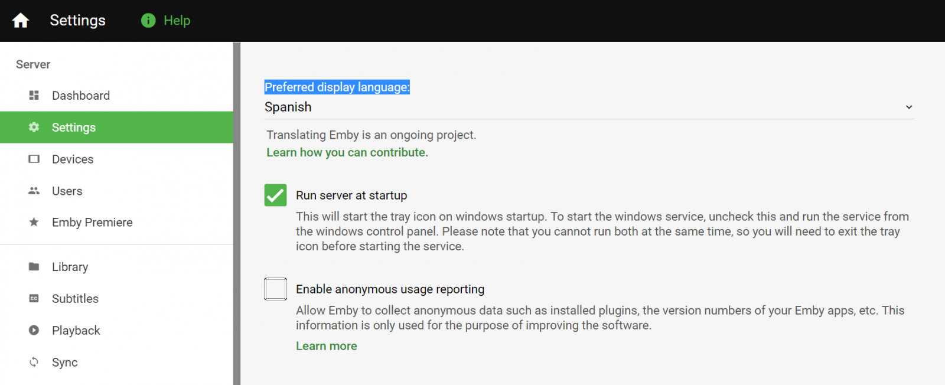The height and width of the screenshot is (385, 945).
Task: Enable anonymous usage reporting checkbox
Action: [x=275, y=289]
